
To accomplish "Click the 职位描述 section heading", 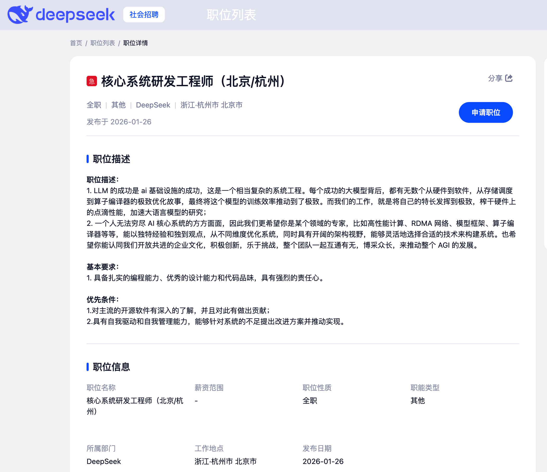I will coord(111,159).
